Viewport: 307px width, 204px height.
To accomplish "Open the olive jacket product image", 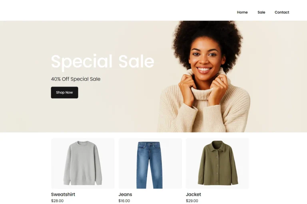I will [x=217, y=163].
